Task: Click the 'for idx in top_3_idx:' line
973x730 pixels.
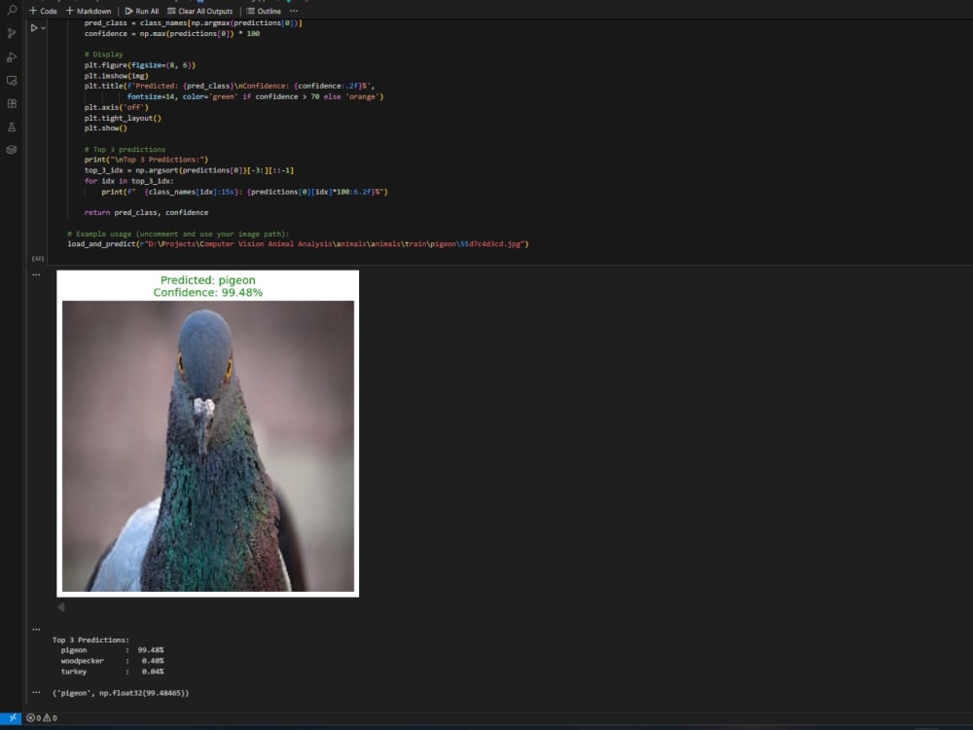Action: pos(129,181)
